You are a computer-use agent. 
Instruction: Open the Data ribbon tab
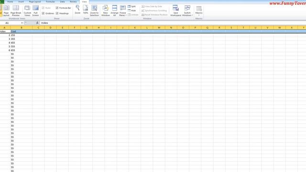pyautogui.click(x=62, y=2)
